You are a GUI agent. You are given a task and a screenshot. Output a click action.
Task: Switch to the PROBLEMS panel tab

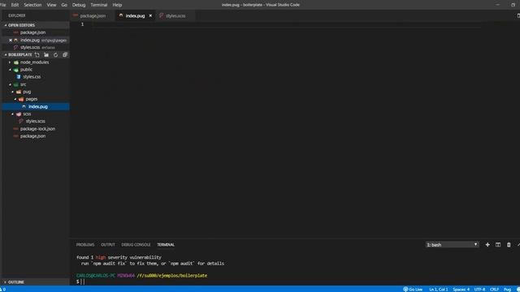tap(85, 245)
